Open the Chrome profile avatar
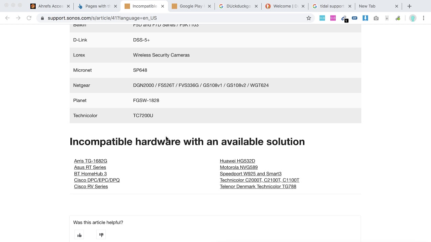 pos(413,18)
